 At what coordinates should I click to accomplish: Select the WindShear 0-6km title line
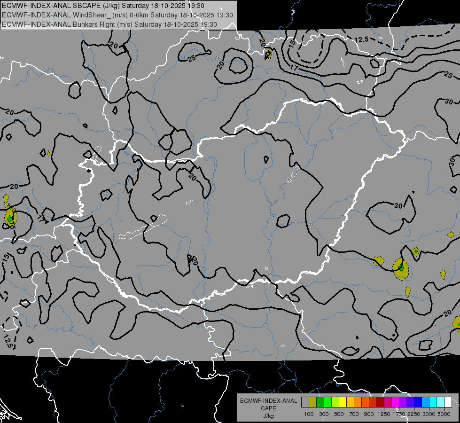pyautogui.click(x=117, y=15)
